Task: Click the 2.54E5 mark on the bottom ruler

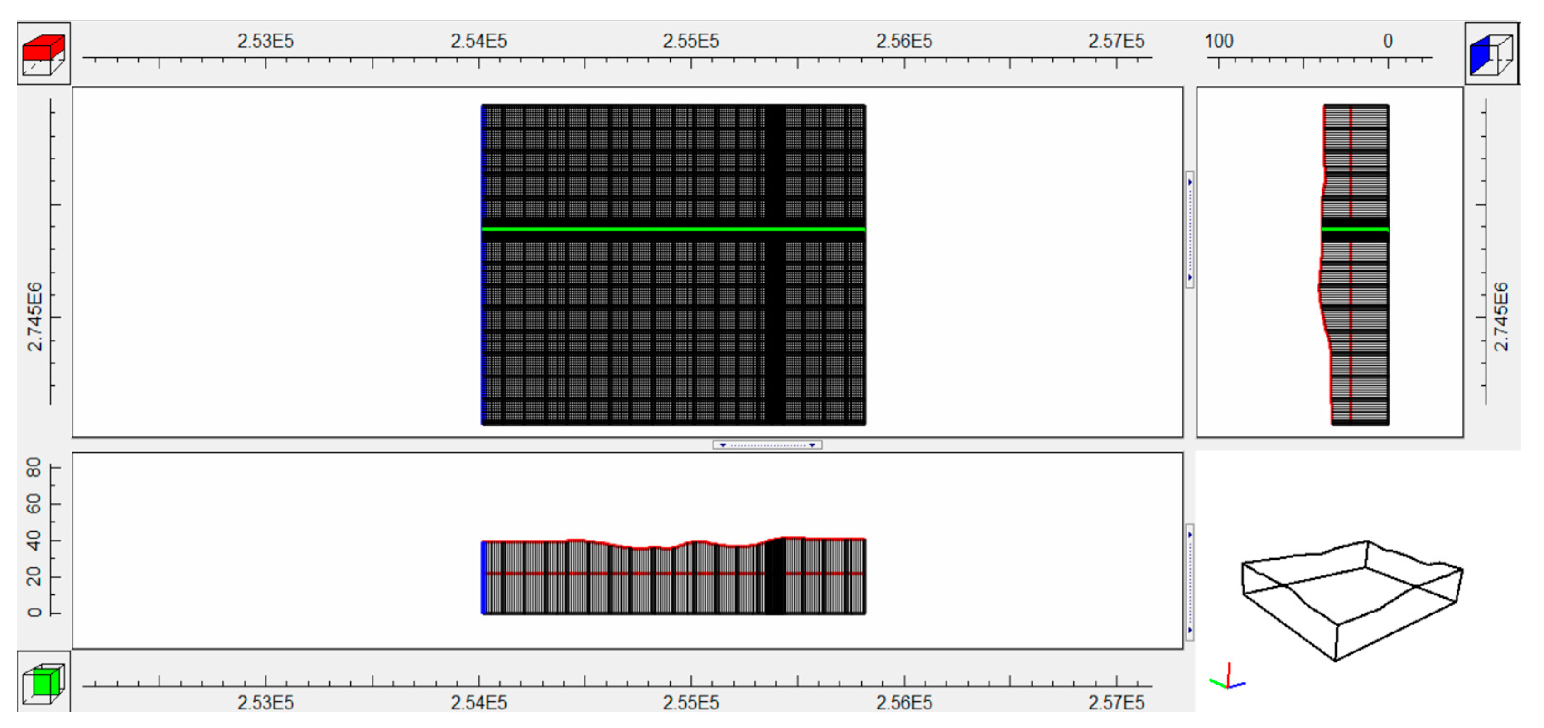Action: (x=478, y=702)
